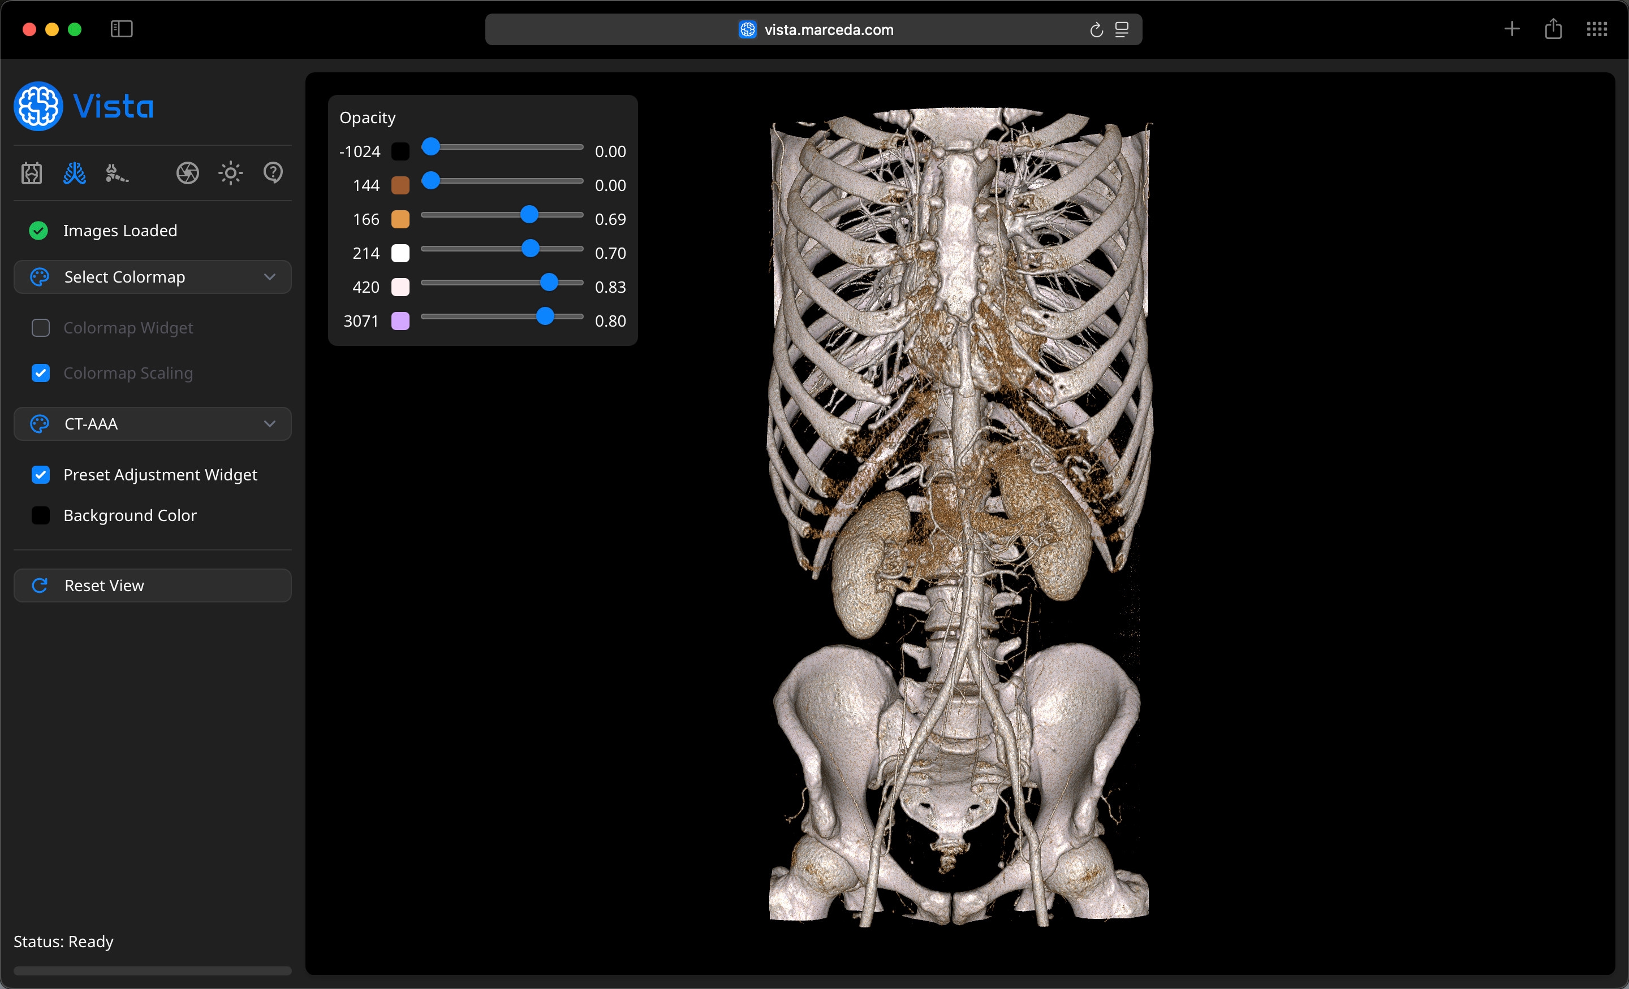Click the browser sidebar toggle icon
Viewport: 1629px width, 989px height.
(x=122, y=29)
